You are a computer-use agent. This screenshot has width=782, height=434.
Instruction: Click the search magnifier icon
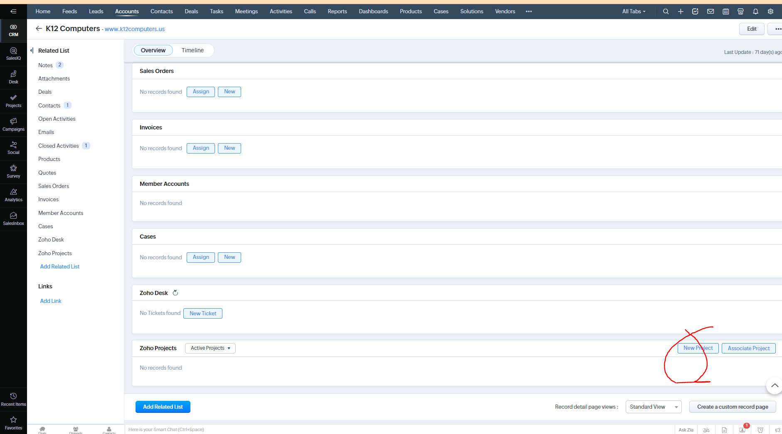coord(666,12)
